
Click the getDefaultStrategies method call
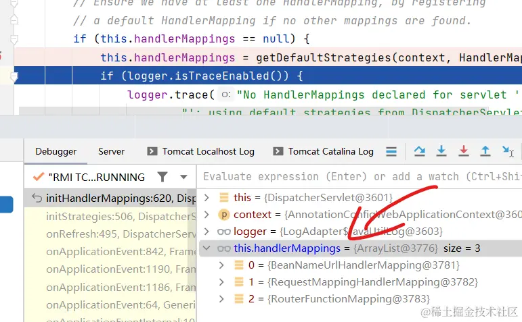[324, 58]
